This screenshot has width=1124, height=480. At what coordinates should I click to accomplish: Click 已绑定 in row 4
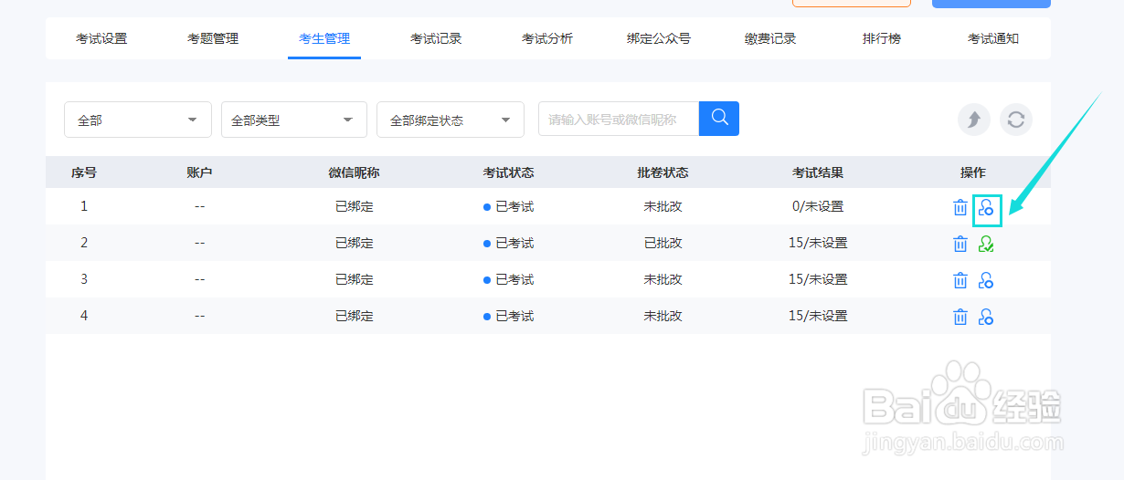pos(355,316)
